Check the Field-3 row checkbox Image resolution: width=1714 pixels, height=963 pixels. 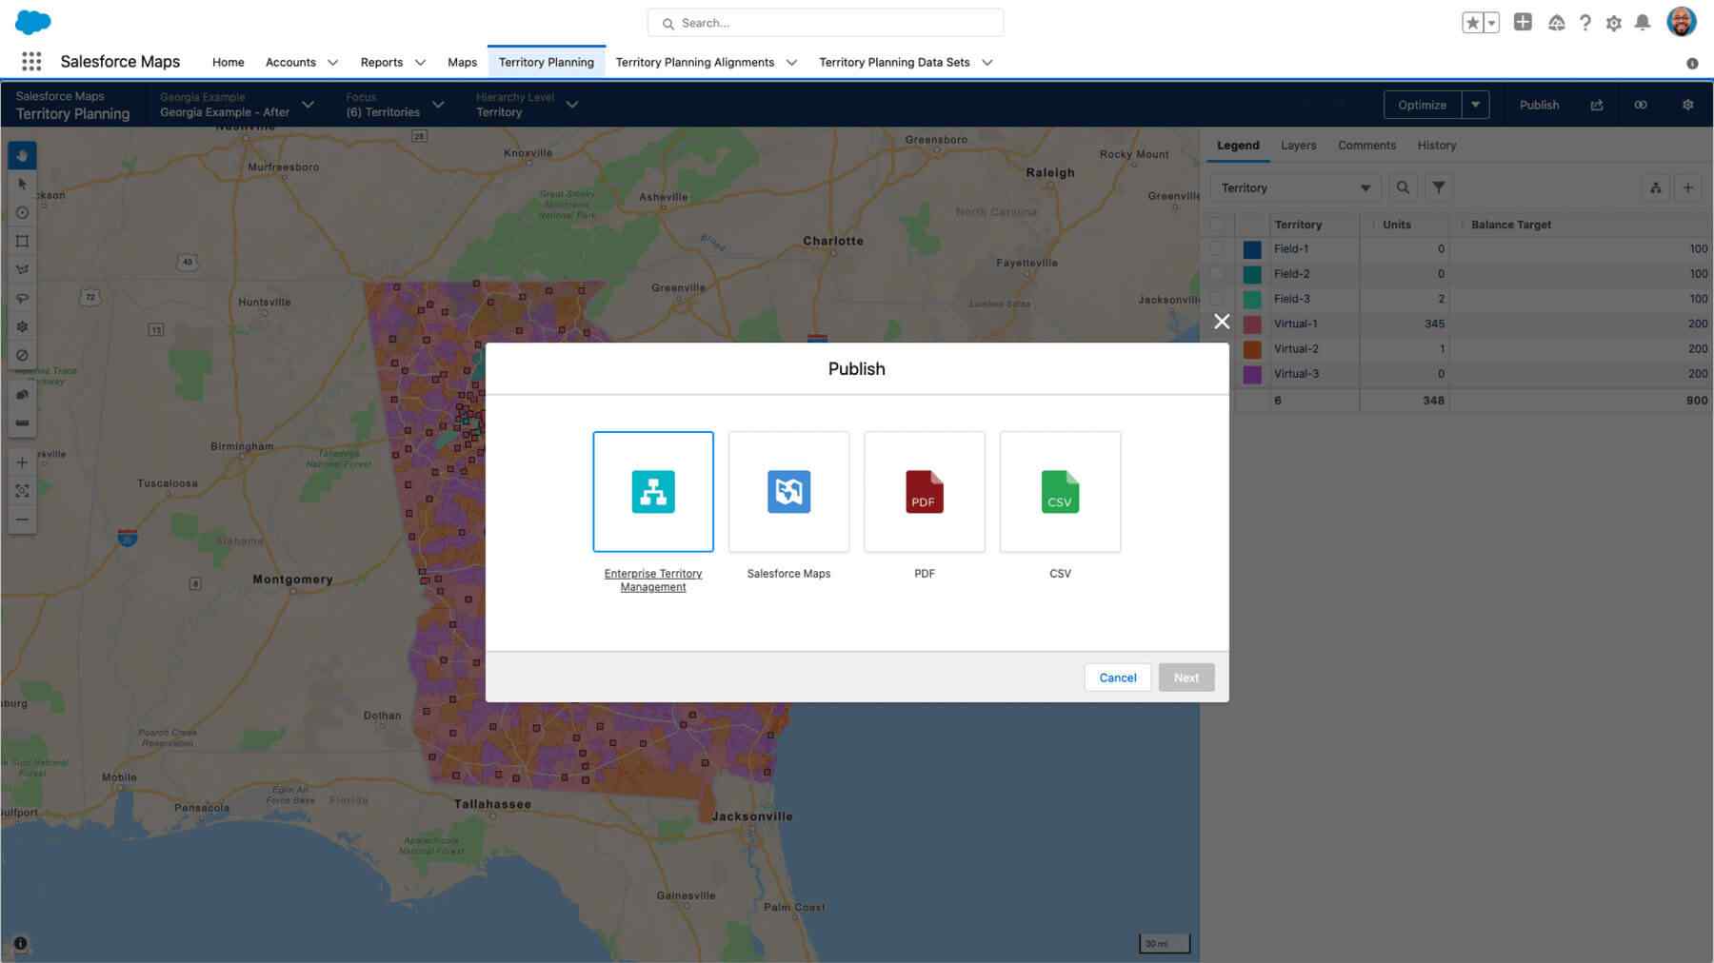pyautogui.click(x=1216, y=299)
